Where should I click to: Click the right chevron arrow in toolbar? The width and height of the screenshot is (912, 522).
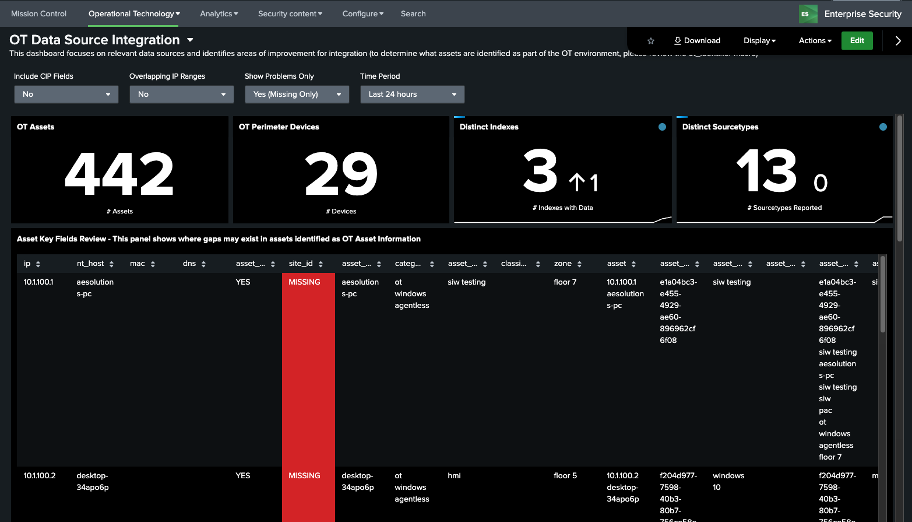(x=897, y=41)
